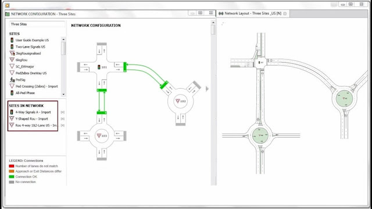Click the Network Configuration window icon in title bar

pyautogui.click(x=8, y=14)
